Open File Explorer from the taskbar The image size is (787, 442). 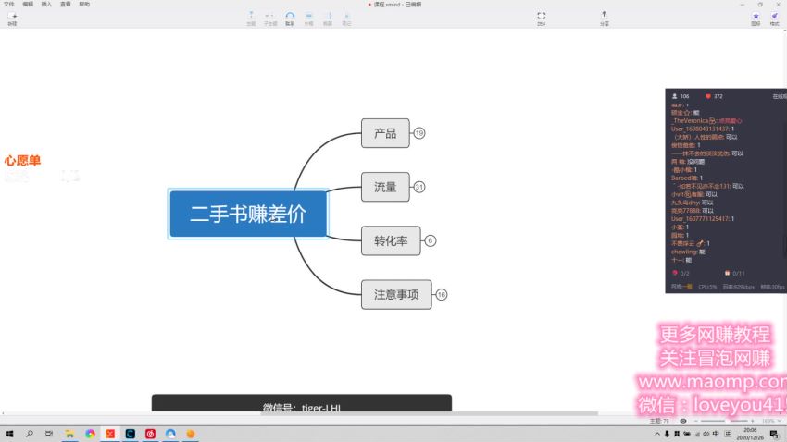click(69, 434)
